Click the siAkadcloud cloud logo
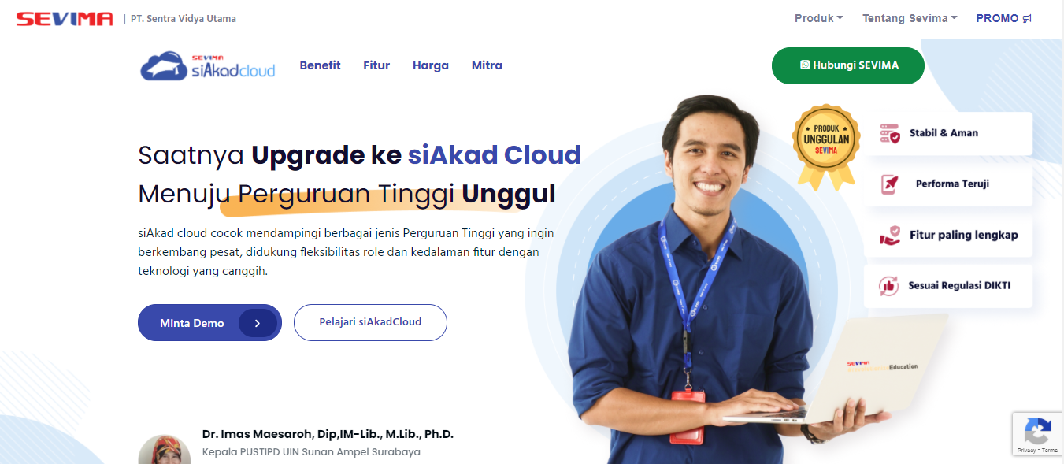The image size is (1064, 464). pos(208,67)
